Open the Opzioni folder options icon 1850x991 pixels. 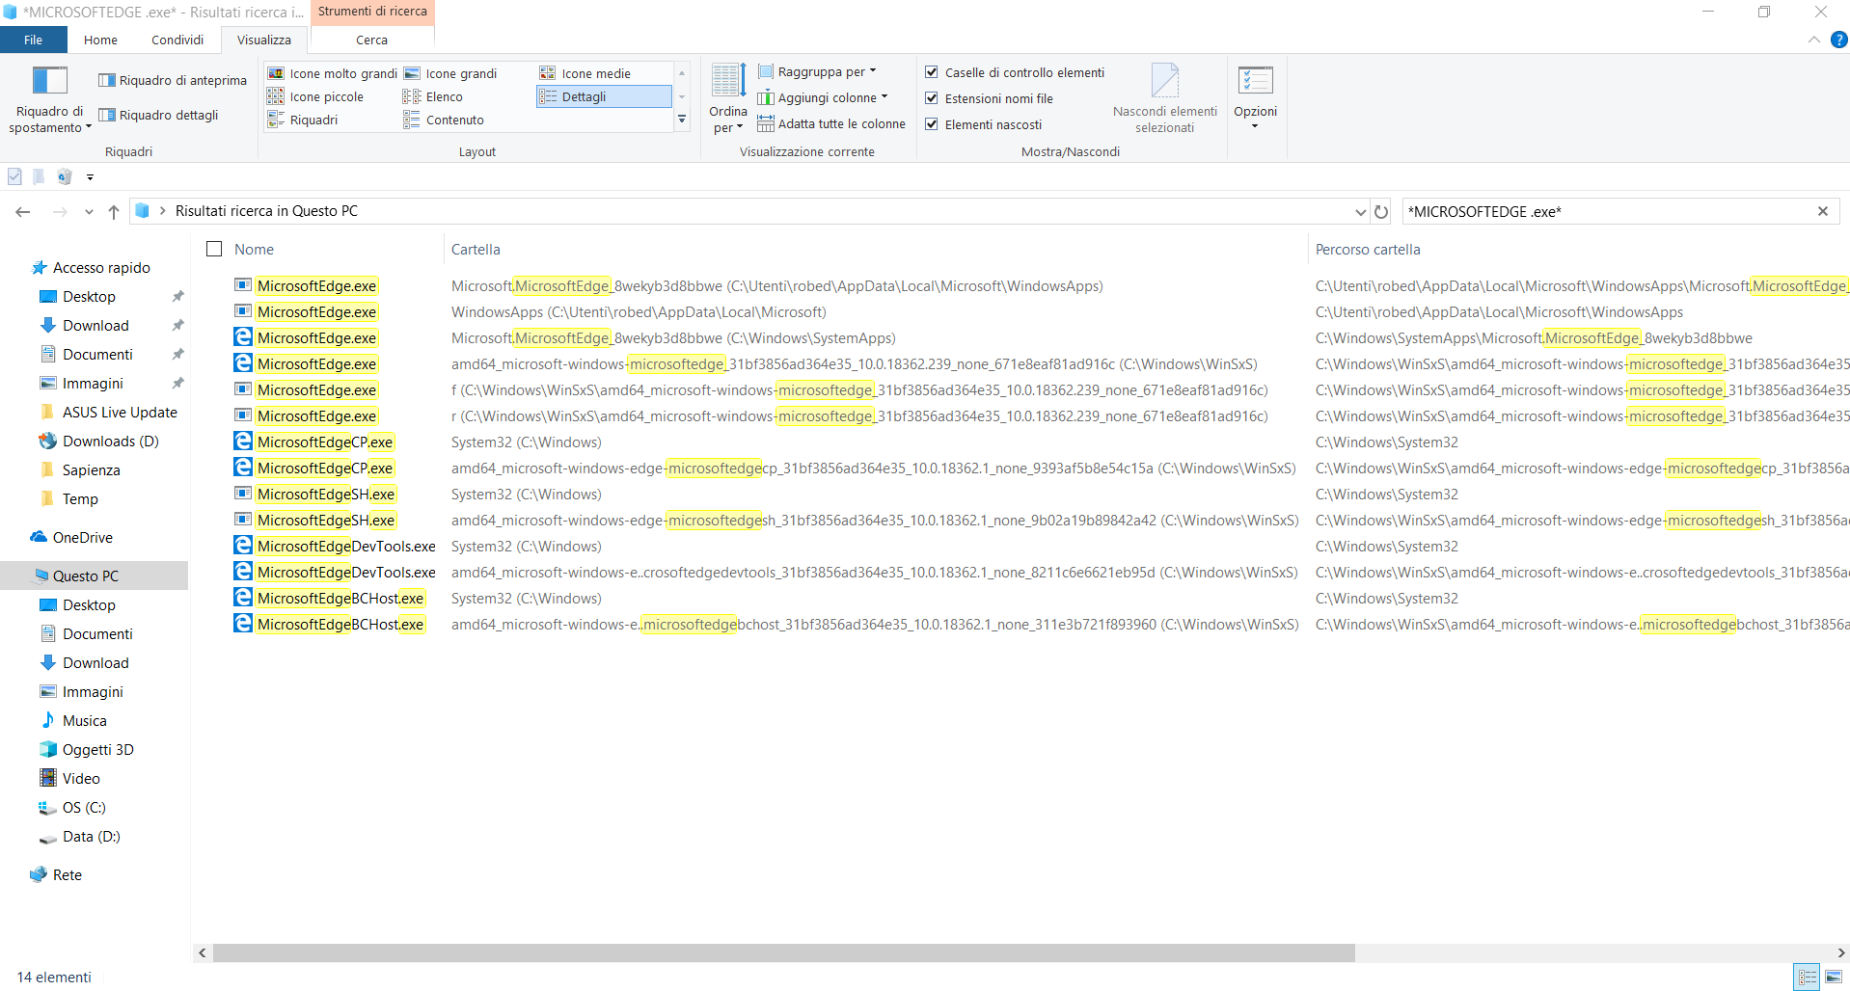(x=1255, y=81)
